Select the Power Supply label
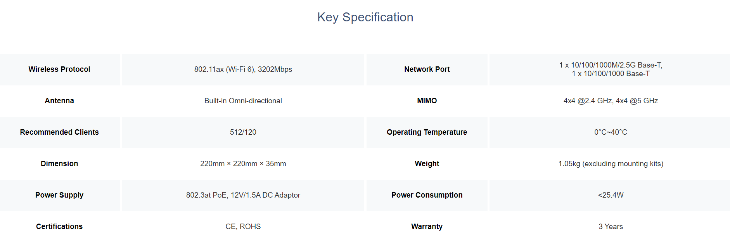This screenshot has width=730, height=250. tap(59, 195)
